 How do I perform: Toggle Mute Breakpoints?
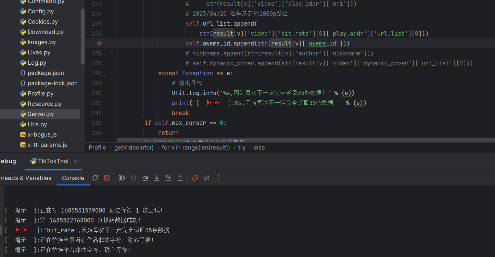pyautogui.click(x=206, y=178)
